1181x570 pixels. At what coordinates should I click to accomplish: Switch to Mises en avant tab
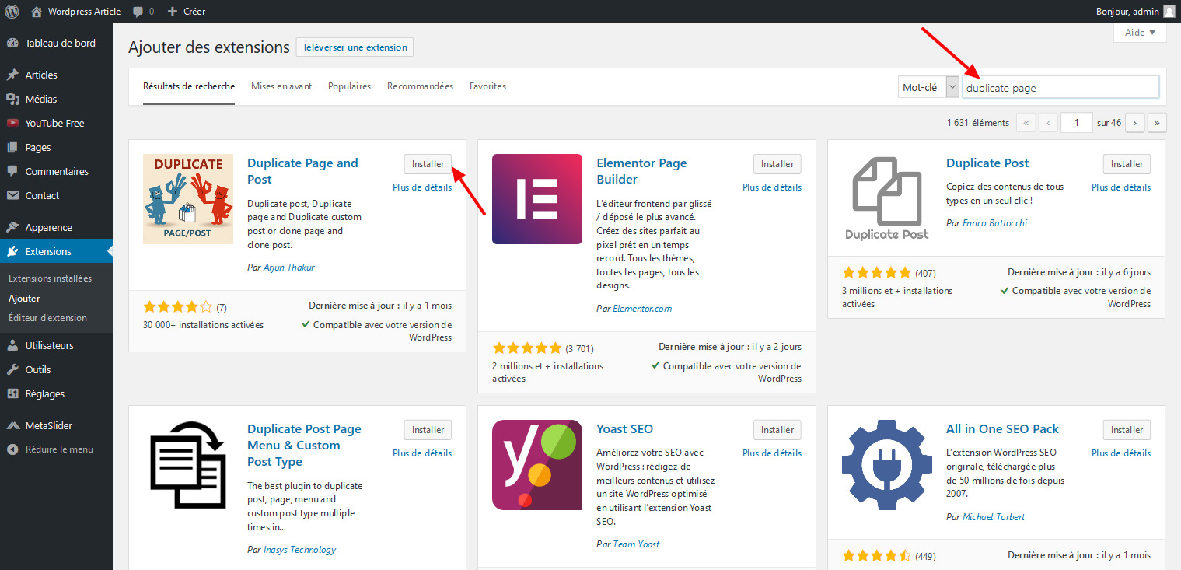click(281, 86)
